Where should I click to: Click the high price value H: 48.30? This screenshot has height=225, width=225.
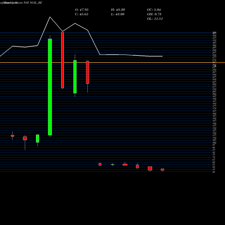pos(118,10)
